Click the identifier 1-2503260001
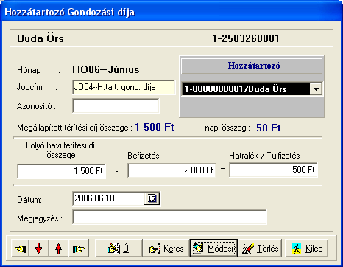 [246, 38]
